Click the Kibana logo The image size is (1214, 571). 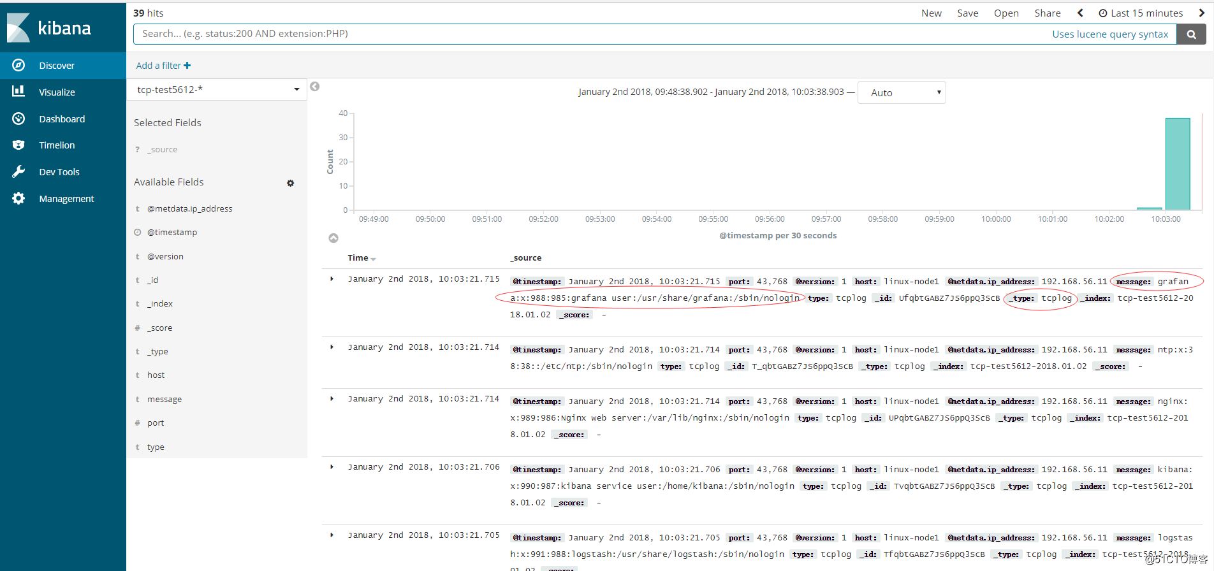click(49, 27)
